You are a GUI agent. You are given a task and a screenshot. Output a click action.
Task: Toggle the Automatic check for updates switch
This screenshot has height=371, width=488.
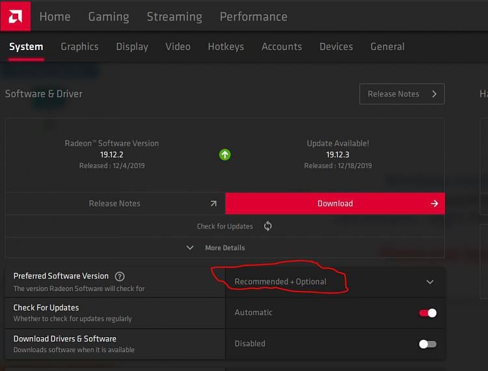428,313
